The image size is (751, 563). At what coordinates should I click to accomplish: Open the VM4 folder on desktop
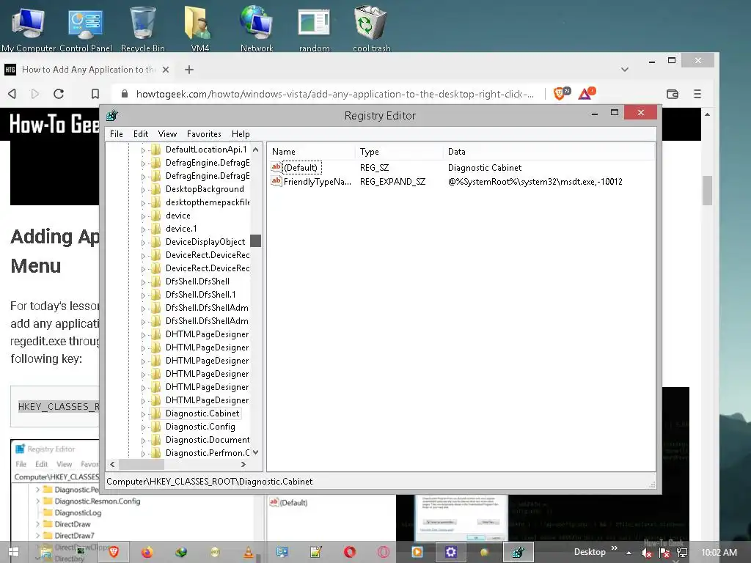click(x=199, y=28)
